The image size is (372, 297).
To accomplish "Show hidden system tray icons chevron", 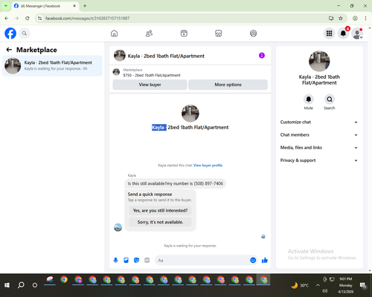I will tap(318, 285).
